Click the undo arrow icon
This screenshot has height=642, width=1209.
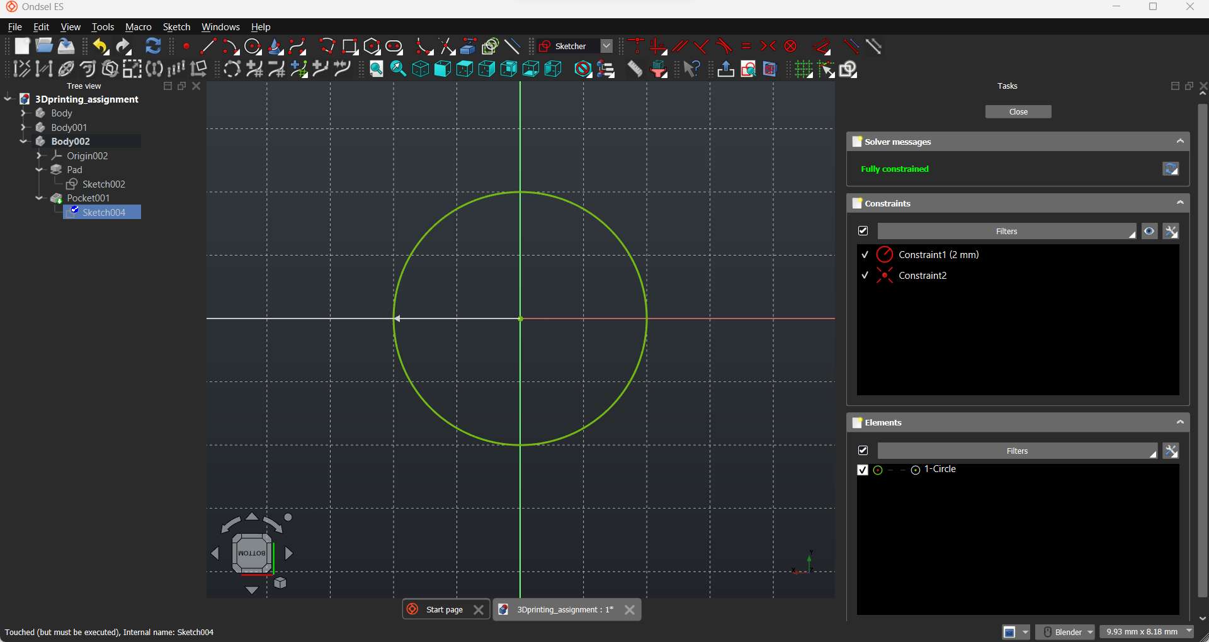(100, 47)
